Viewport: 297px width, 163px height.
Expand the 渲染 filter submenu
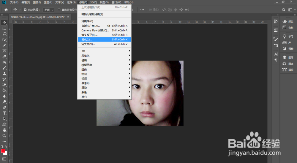click(104, 88)
